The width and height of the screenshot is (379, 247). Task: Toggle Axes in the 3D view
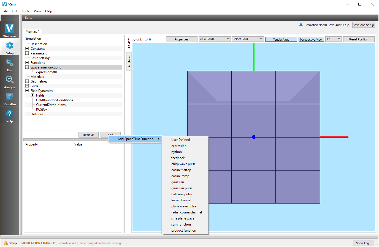pyautogui.click(x=281, y=39)
